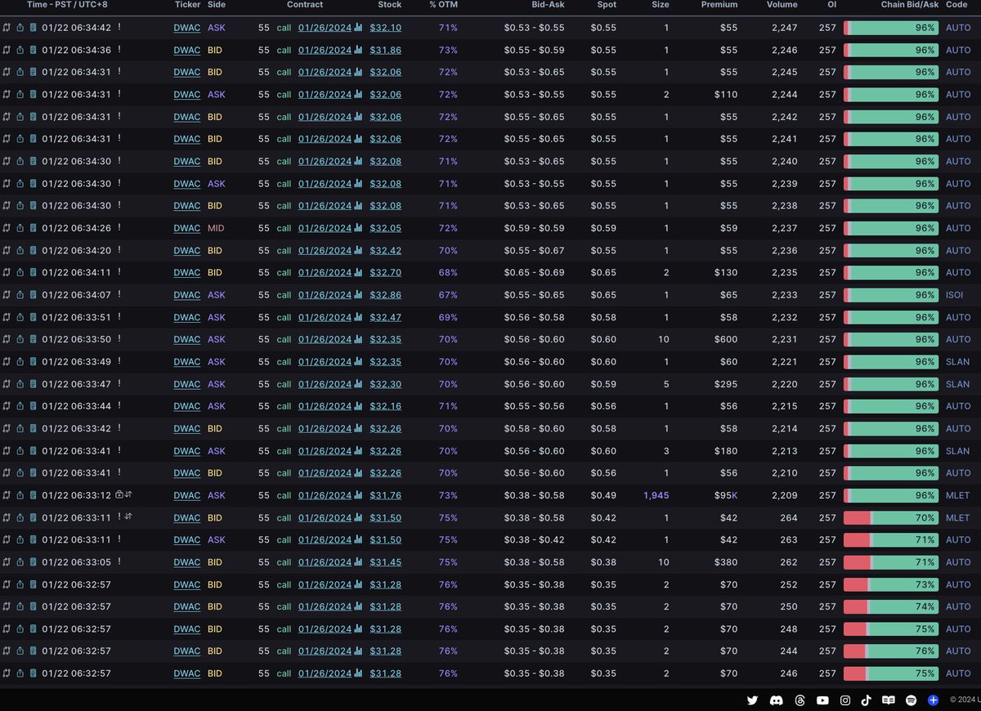Click the swap-arrows icon on 06:33:12 row

coord(128,494)
